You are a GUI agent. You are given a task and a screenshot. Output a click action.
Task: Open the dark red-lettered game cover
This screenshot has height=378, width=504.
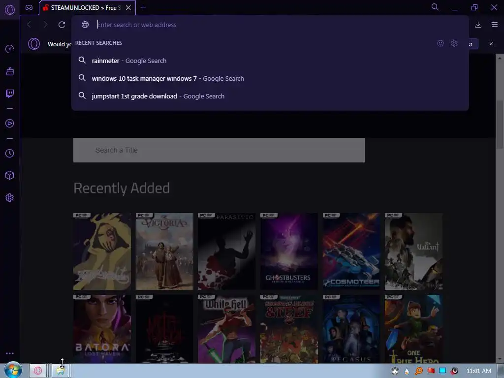coord(164,329)
